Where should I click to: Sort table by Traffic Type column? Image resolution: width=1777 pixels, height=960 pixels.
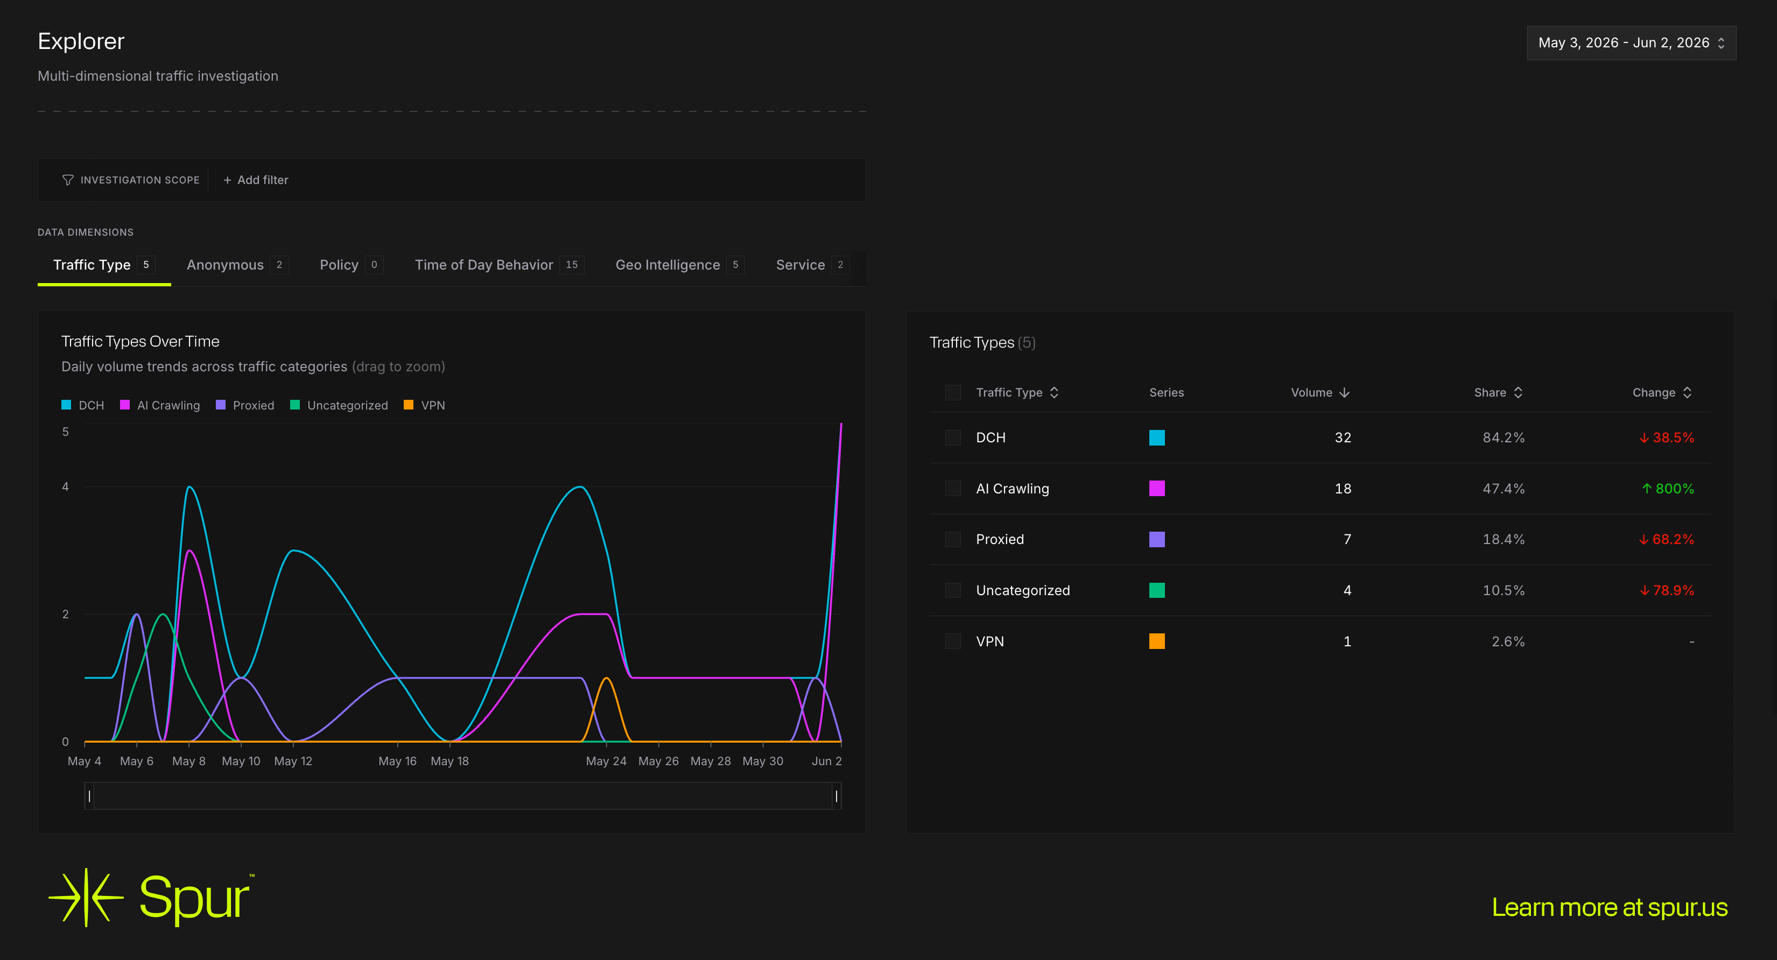1017,392
